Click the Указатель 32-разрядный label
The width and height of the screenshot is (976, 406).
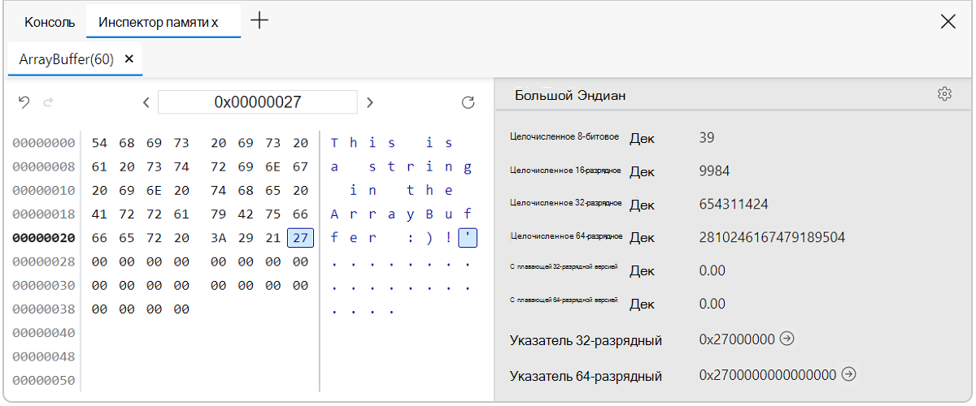tap(586, 340)
